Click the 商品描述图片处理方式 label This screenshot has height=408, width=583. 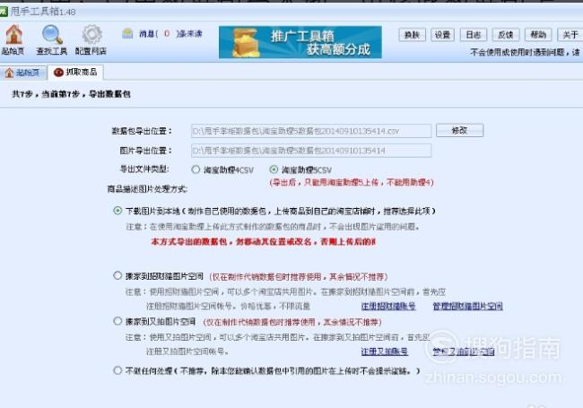(x=147, y=189)
